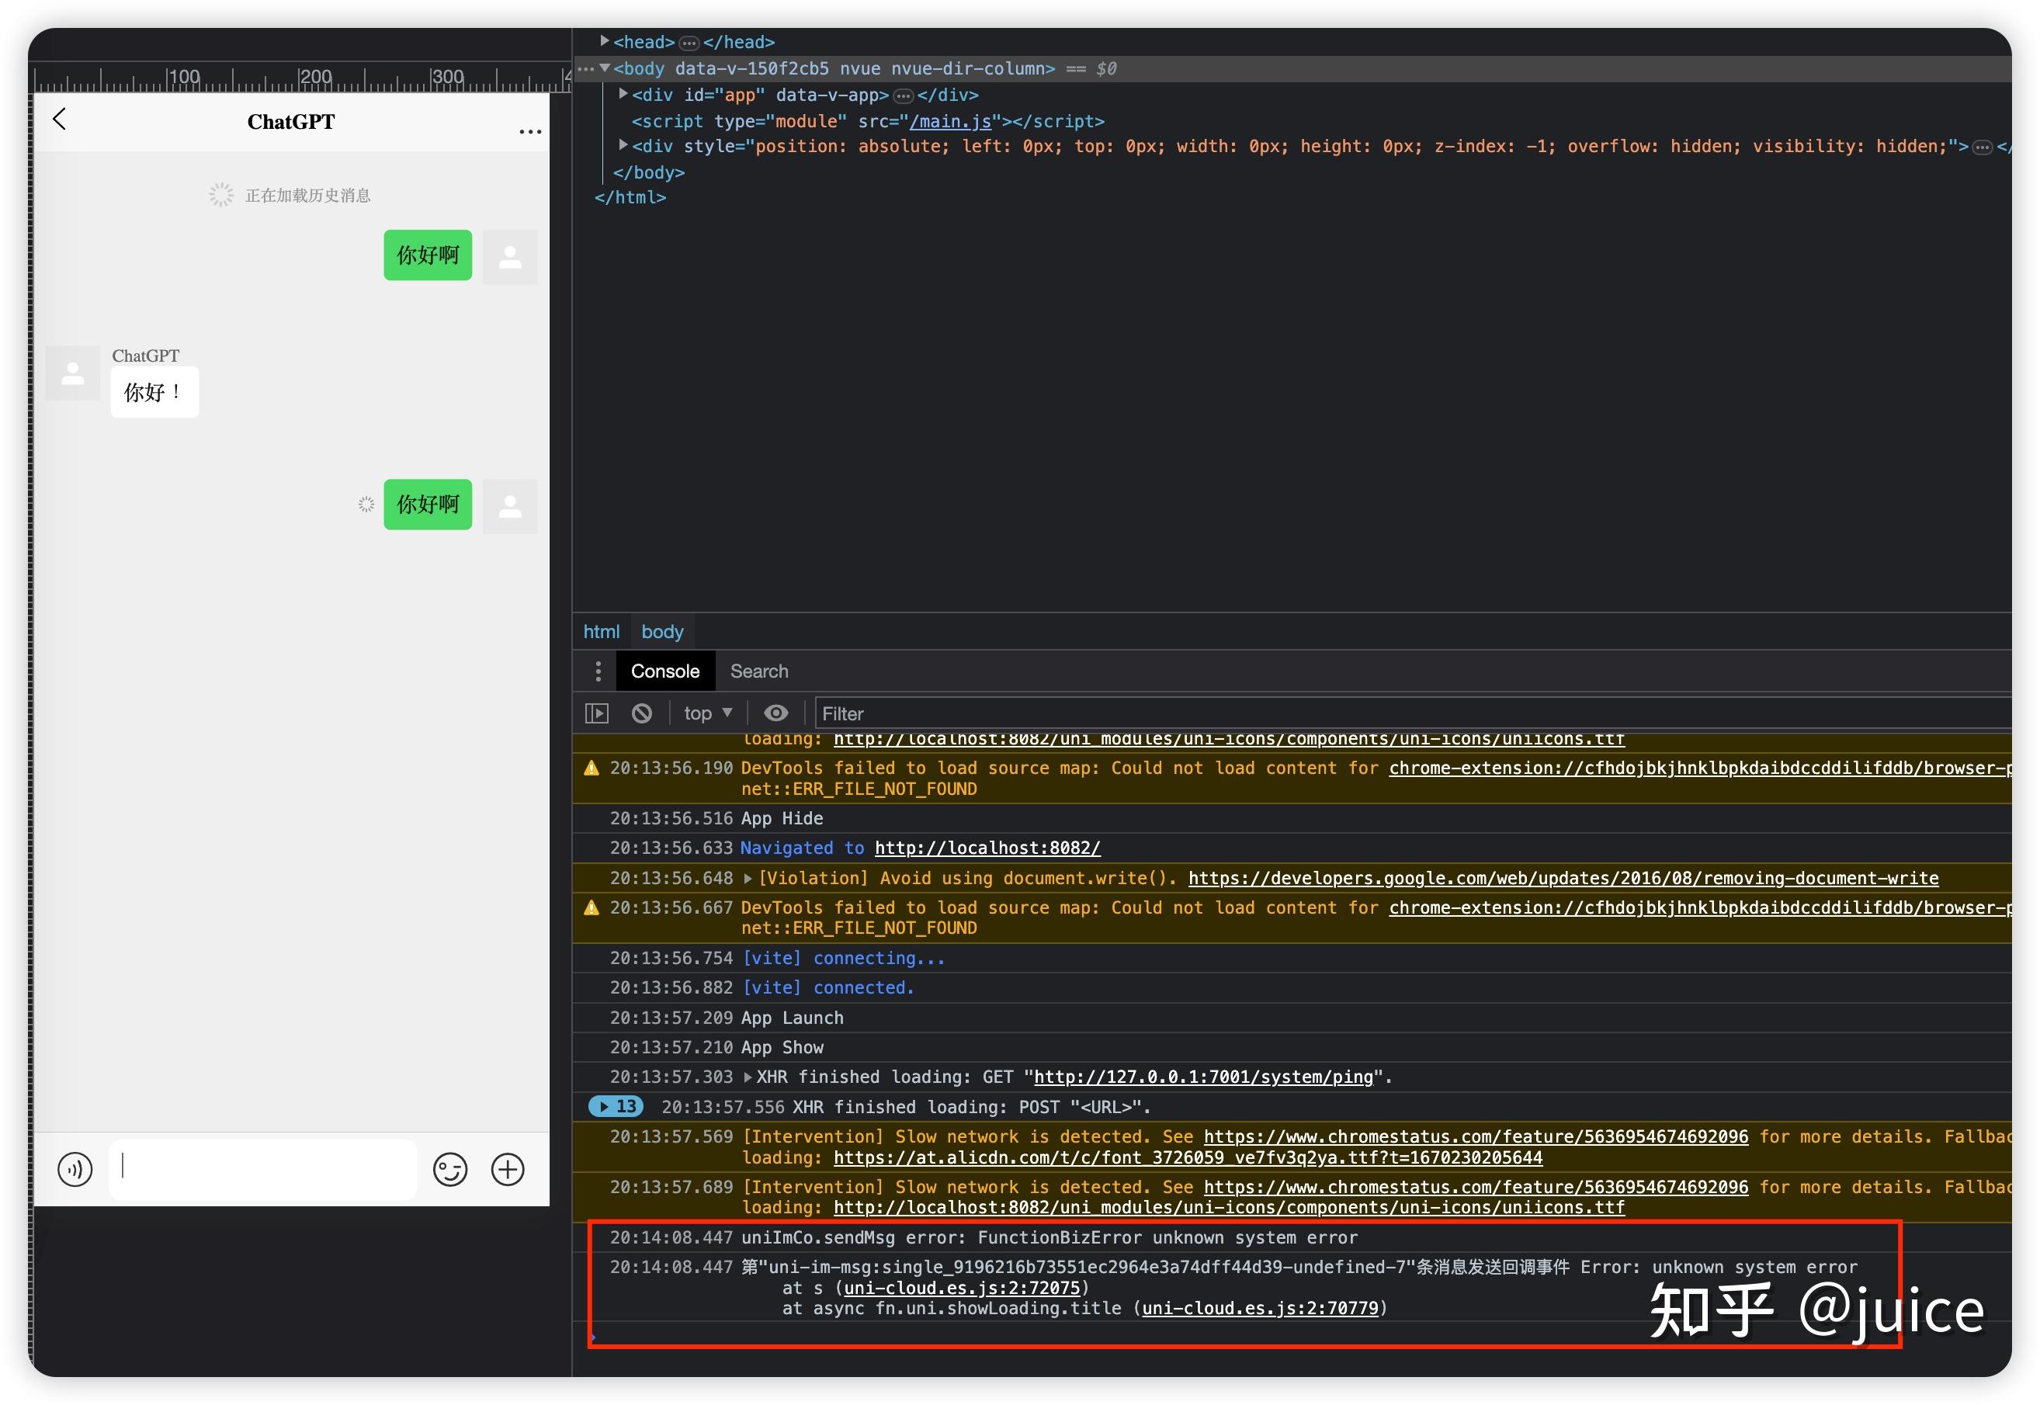The width and height of the screenshot is (2040, 1405).
Task: Click the warning icon at 20:13:56.190
Action: pos(592,768)
